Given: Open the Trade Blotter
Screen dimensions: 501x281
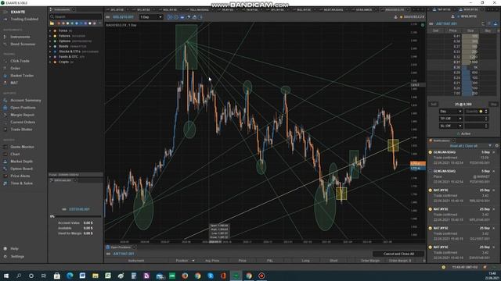Looking at the screenshot, I should [21, 130].
